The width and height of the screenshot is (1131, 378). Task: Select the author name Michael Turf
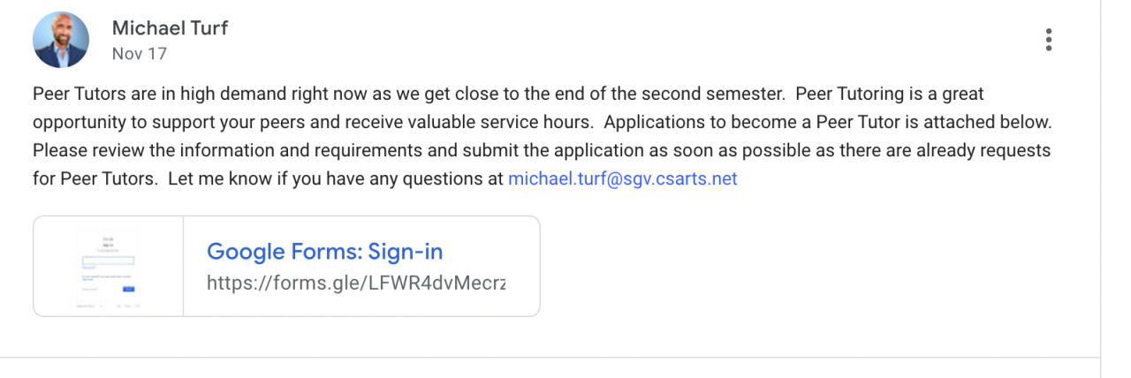(170, 27)
